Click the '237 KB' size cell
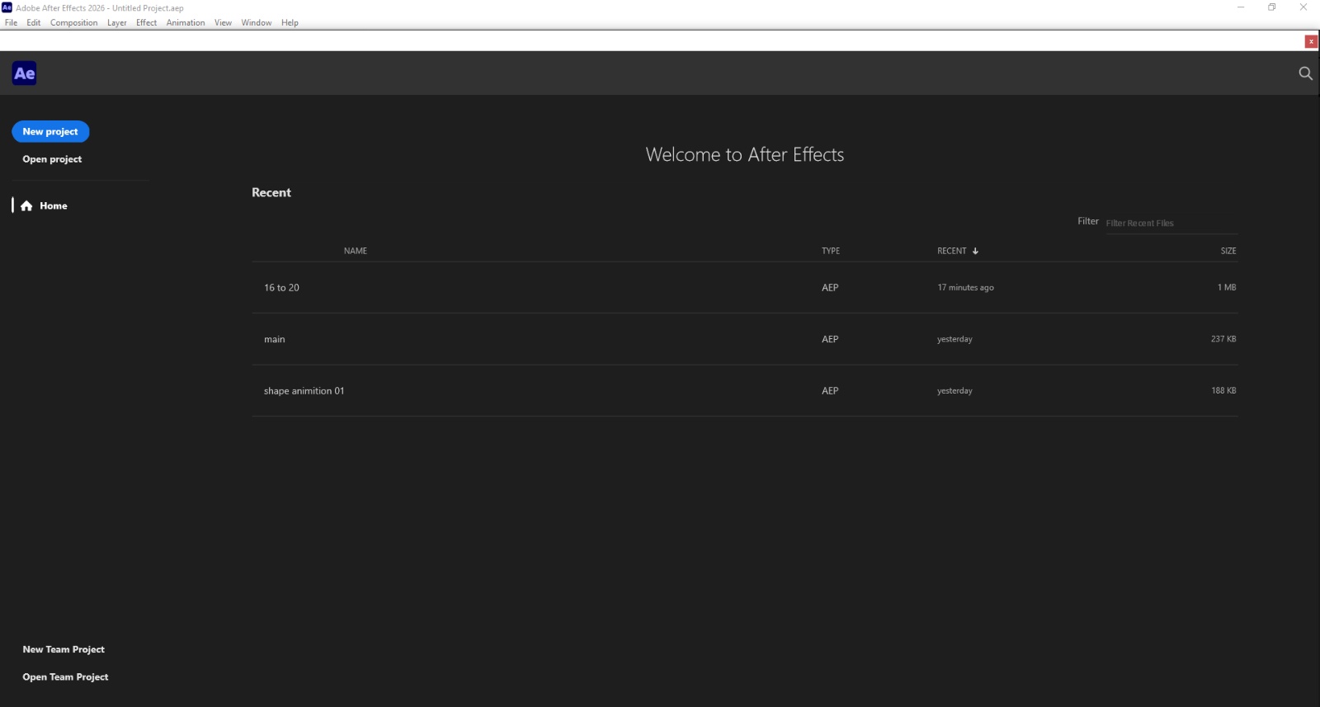Viewport: 1320px width, 707px height. pos(1223,339)
